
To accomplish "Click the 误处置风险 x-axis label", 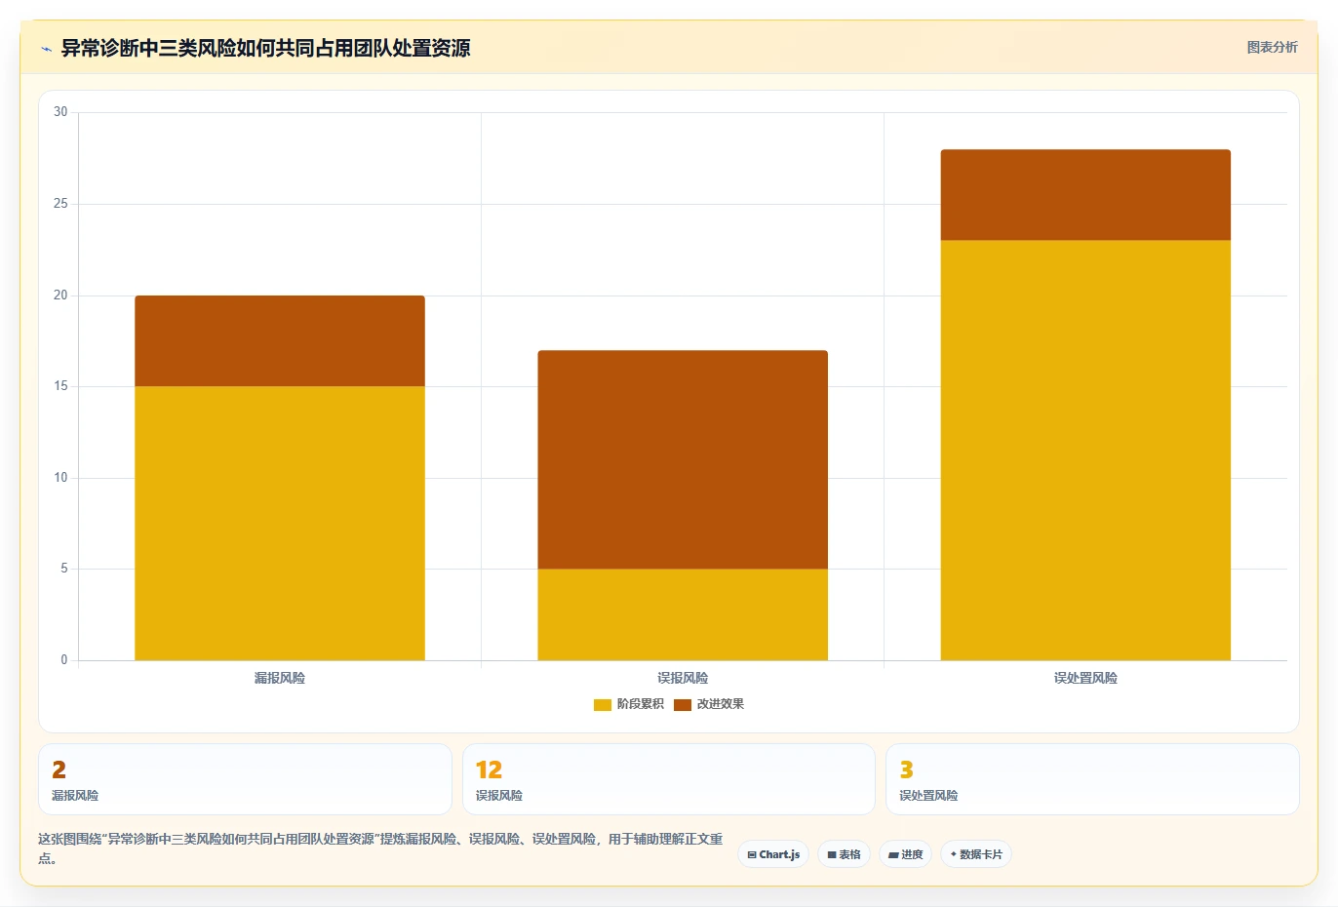I will [1085, 678].
